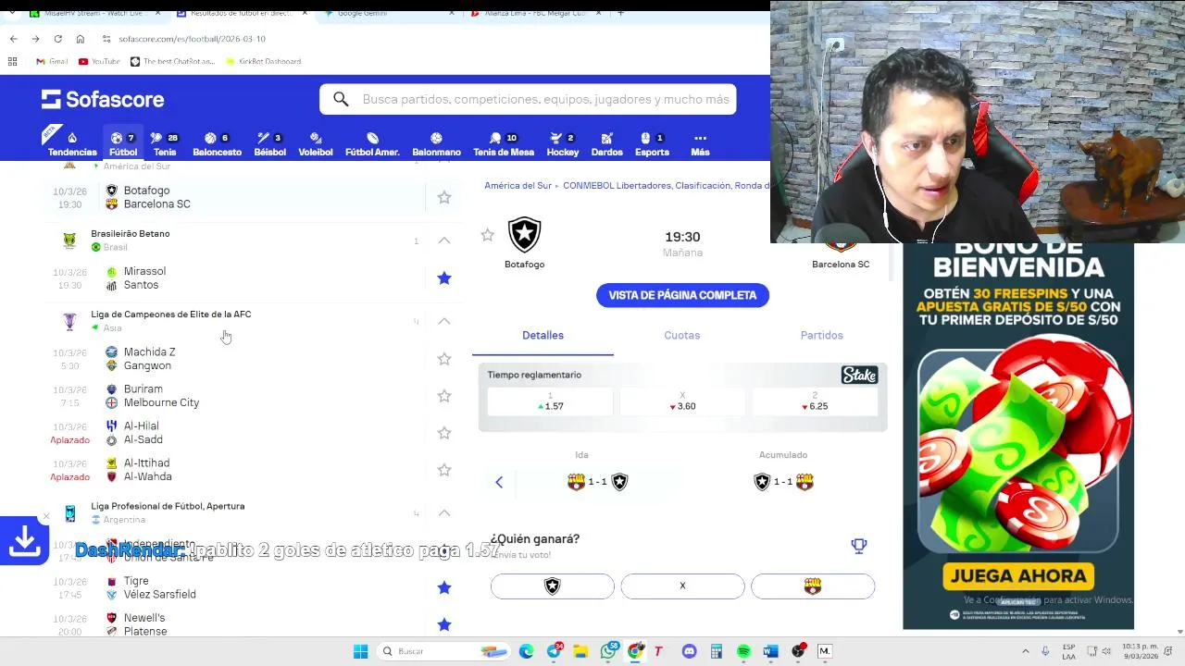
Task: Open Tendencias sport category
Action: [72, 144]
